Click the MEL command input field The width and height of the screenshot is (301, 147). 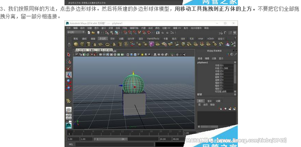coord(114,144)
